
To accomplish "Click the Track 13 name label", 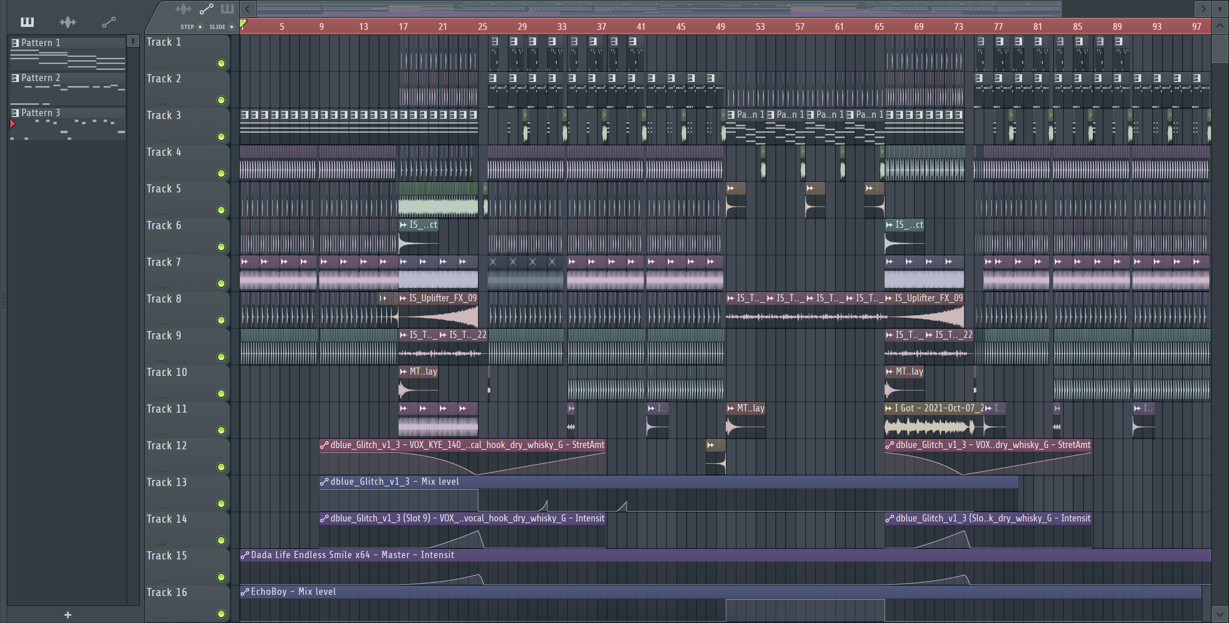I will (x=166, y=483).
